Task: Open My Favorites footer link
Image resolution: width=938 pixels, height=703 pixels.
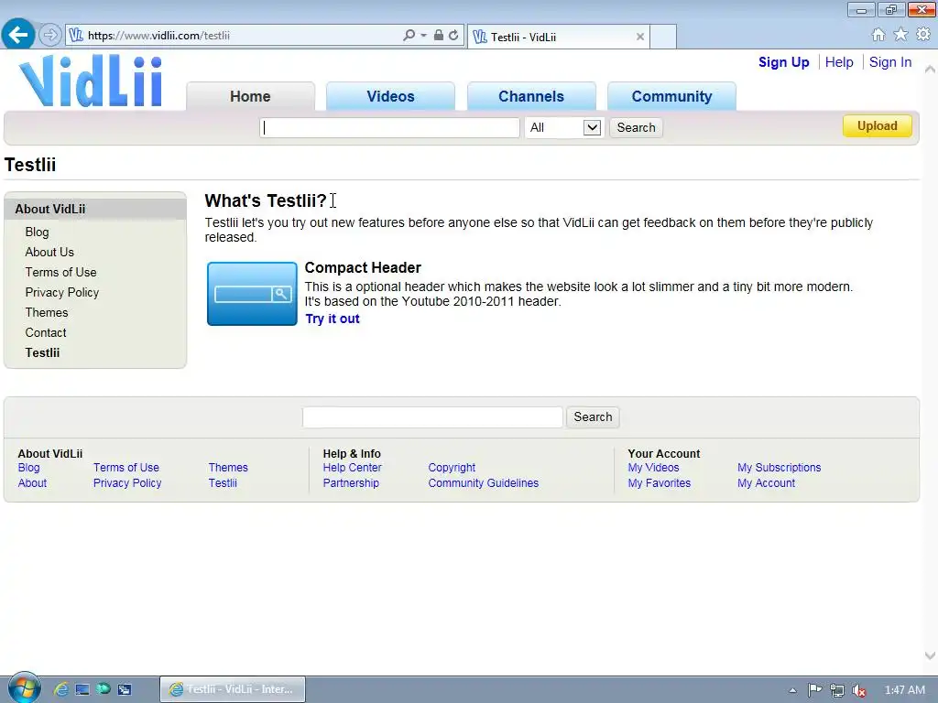Action: (660, 483)
